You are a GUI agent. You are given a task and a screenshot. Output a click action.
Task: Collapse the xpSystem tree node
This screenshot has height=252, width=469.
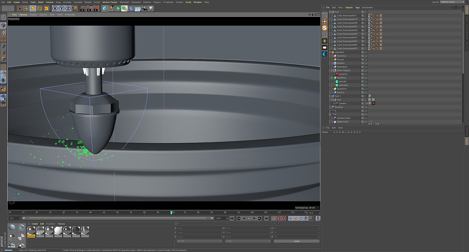(x=330, y=52)
